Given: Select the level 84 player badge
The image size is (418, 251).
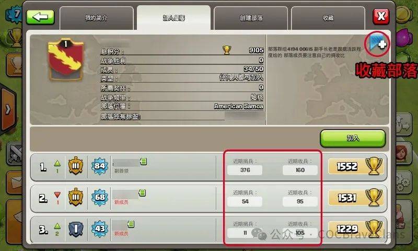Looking at the screenshot, I should click(99, 166).
